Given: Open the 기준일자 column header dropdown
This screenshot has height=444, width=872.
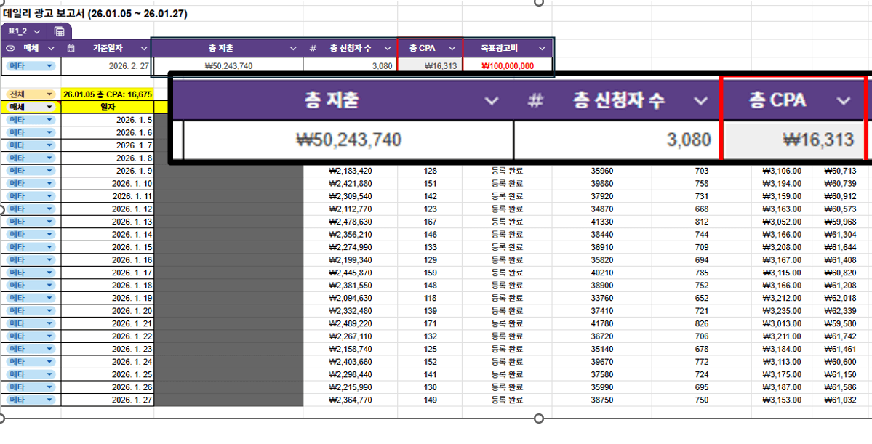Looking at the screenshot, I should pos(143,49).
